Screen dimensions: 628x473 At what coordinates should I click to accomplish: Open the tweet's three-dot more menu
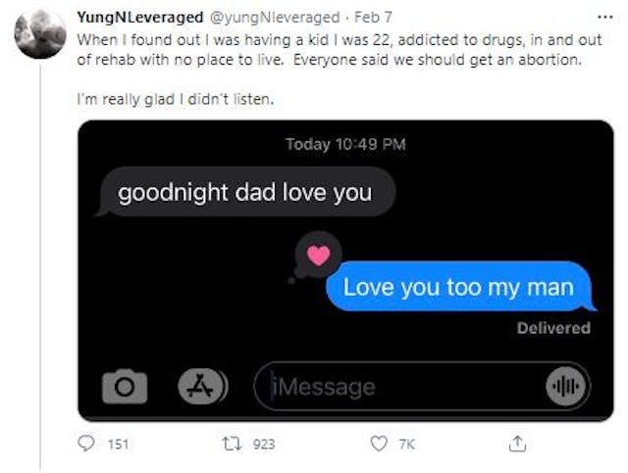[602, 18]
